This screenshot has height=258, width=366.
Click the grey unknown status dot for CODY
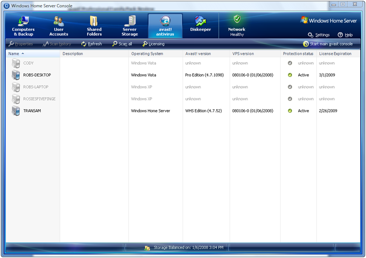pyautogui.click(x=290, y=63)
